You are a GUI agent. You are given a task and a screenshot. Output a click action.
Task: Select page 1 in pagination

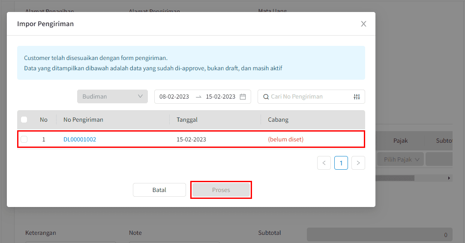point(341,163)
